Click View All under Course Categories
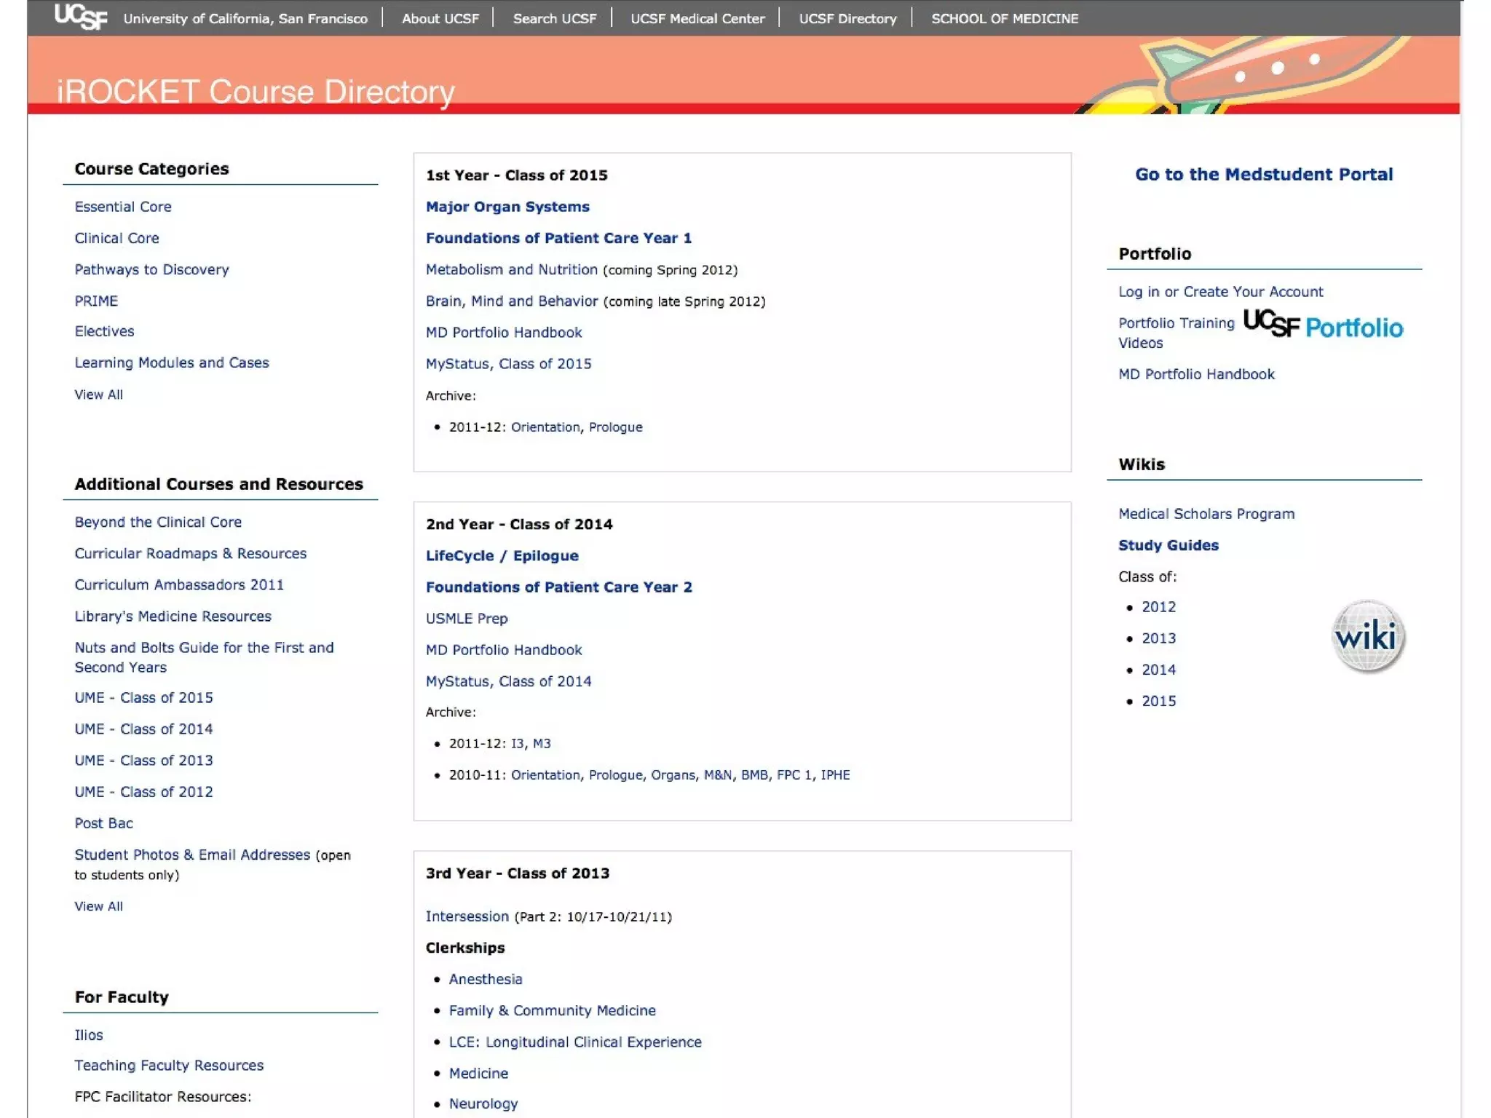The width and height of the screenshot is (1491, 1118). click(98, 395)
